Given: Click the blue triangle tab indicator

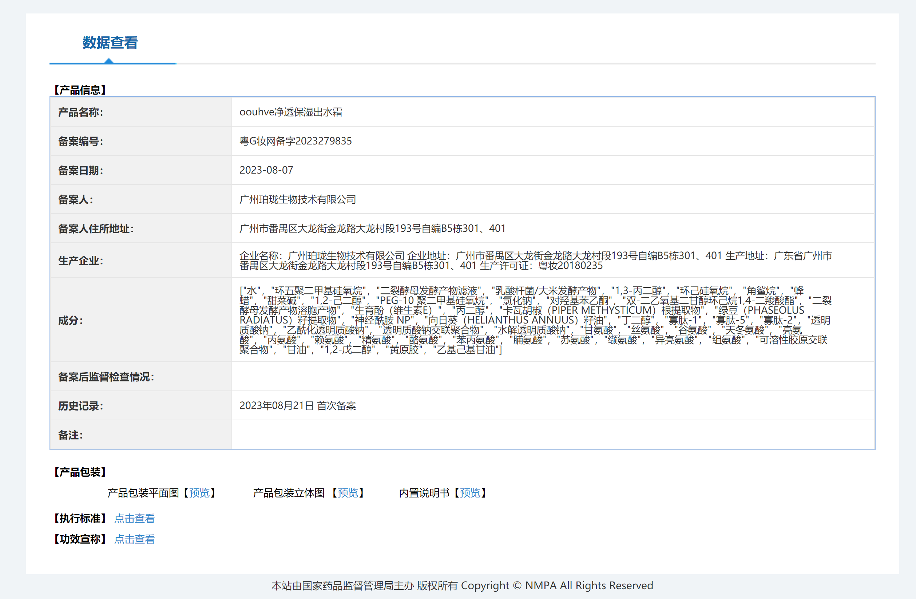Looking at the screenshot, I should [x=109, y=61].
